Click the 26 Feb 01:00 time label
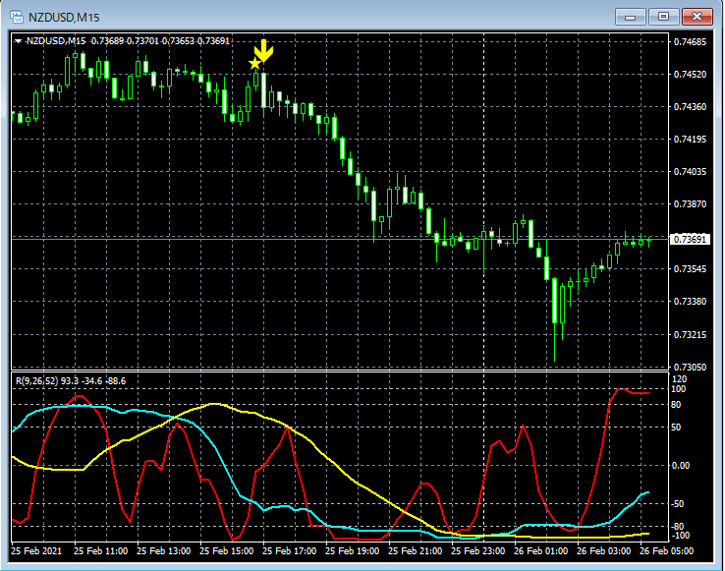 pos(541,551)
